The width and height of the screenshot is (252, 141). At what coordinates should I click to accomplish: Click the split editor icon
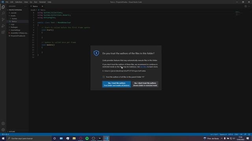click(x=246, y=6)
